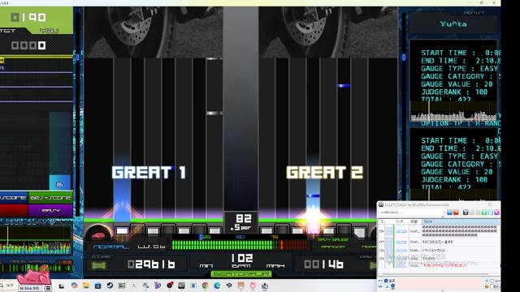520x292 pixels.
Task: Expand the broadcast URL dropdown arrow
Action: (x=444, y=212)
